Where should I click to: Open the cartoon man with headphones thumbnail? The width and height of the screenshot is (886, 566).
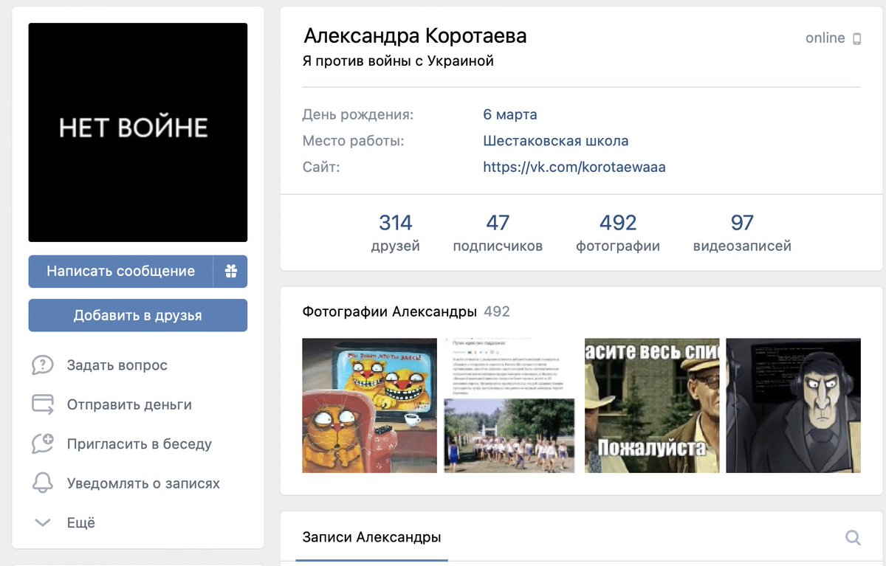[x=793, y=405]
